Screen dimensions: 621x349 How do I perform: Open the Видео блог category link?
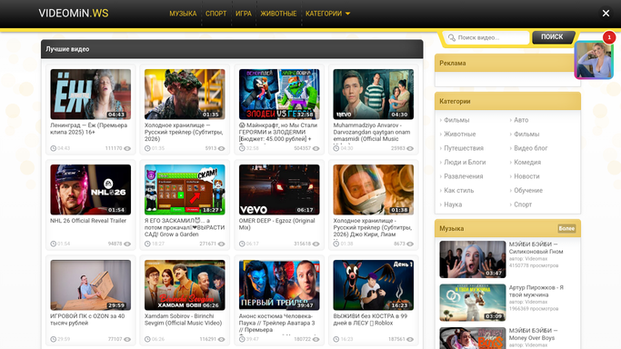pyautogui.click(x=531, y=148)
